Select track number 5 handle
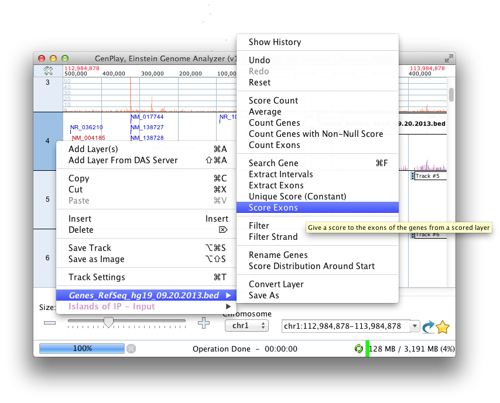This screenshot has width=500, height=403. (48, 199)
